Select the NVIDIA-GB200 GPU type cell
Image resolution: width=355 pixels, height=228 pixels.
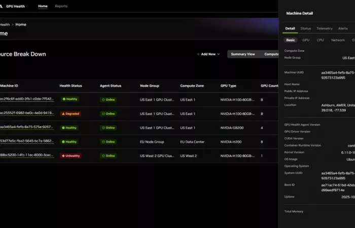pos(232,128)
